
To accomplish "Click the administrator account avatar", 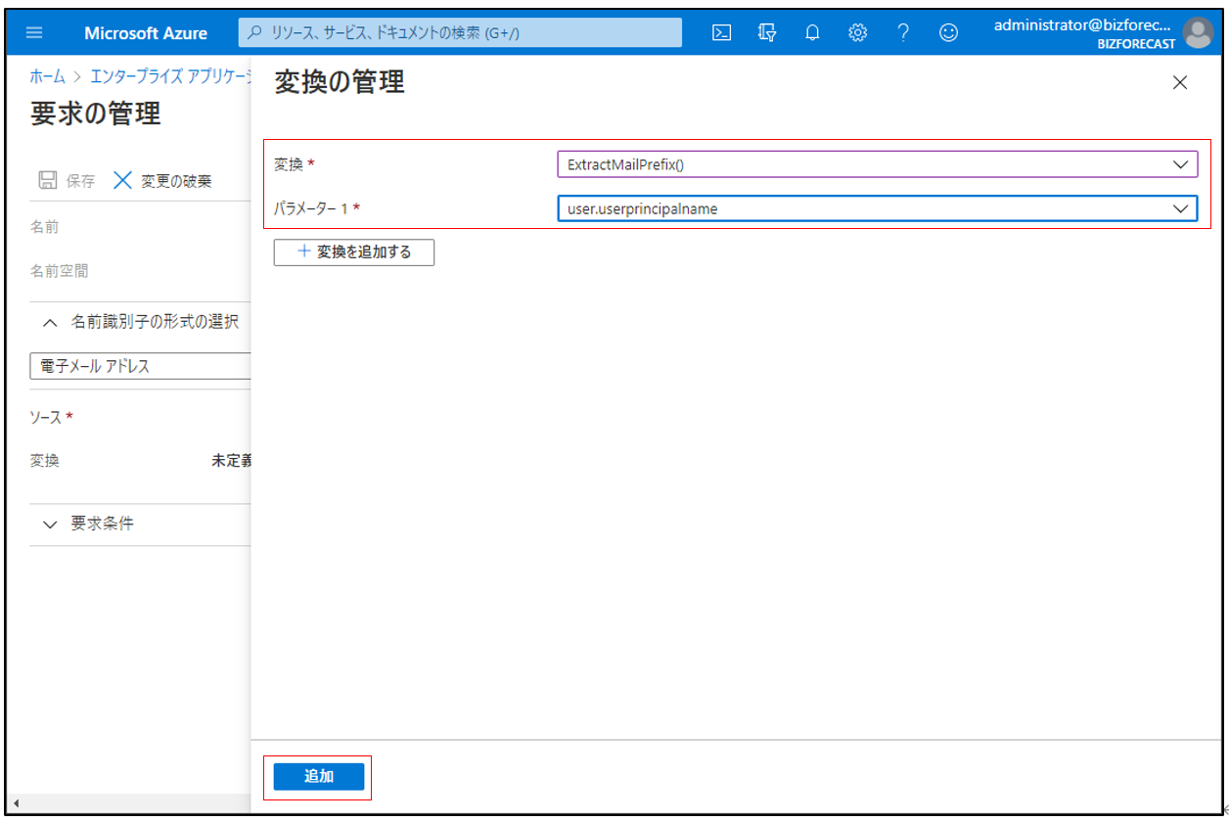I will 1197,32.
